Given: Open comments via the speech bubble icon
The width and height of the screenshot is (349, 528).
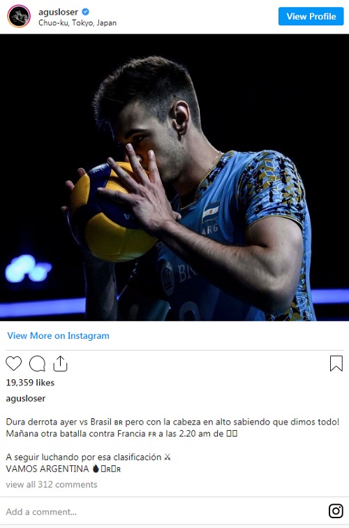Looking at the screenshot, I should coord(37,363).
